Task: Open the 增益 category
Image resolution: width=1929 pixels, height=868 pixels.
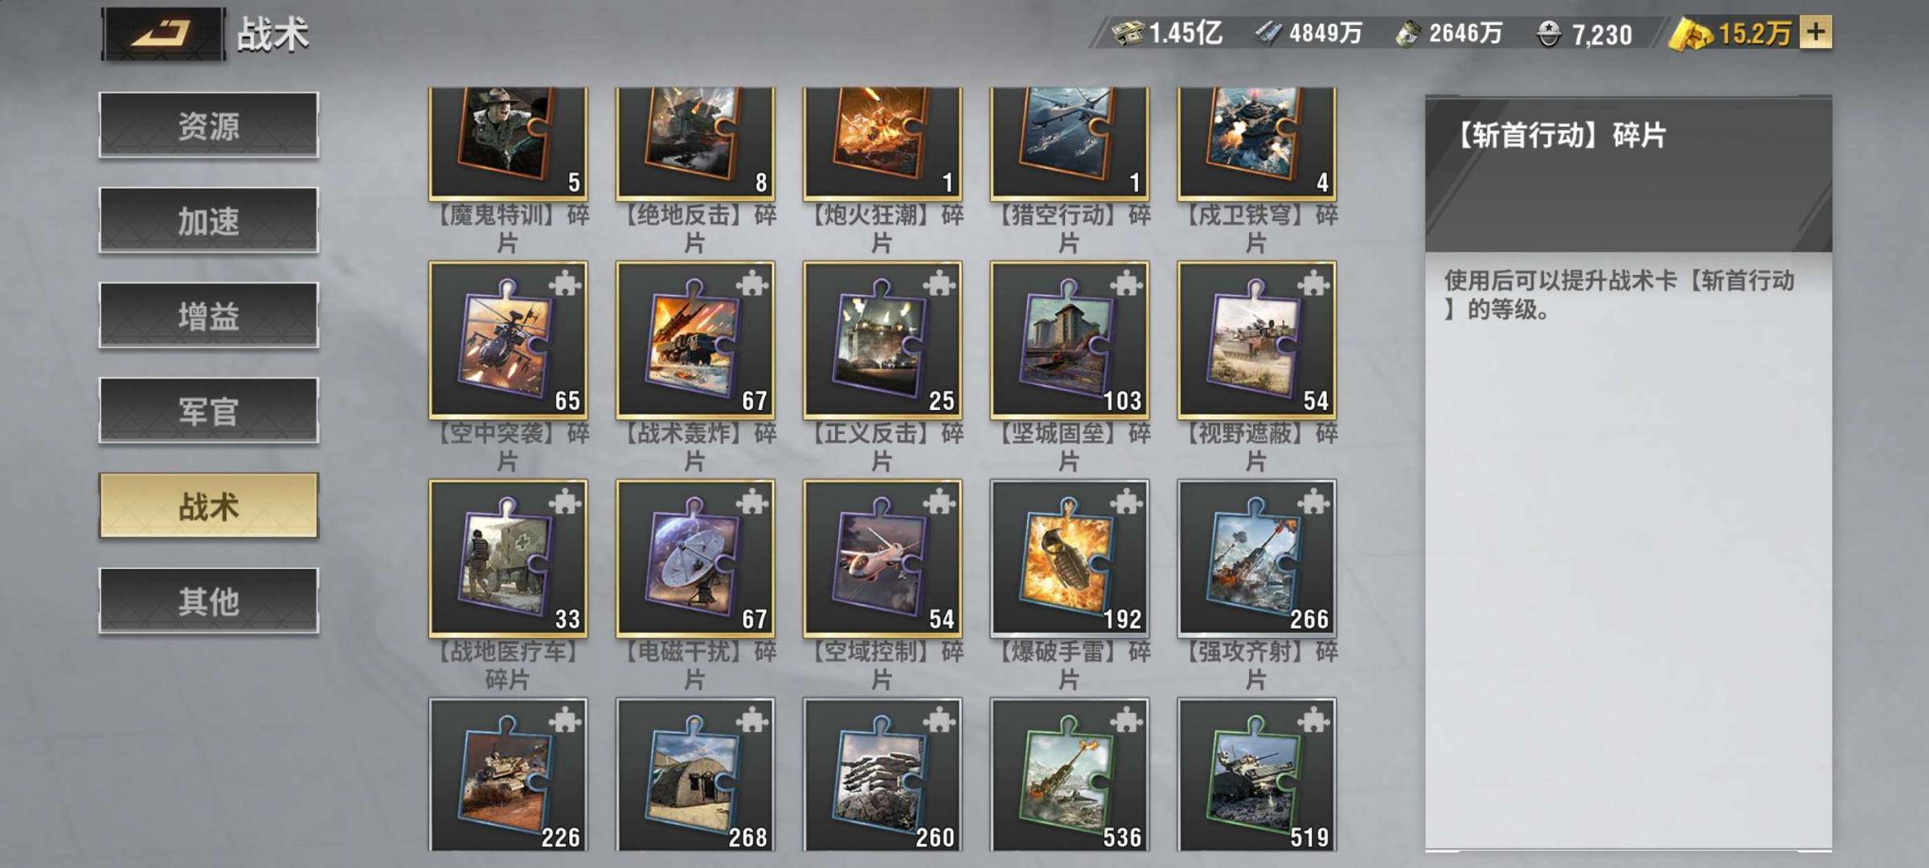Action: point(209,315)
